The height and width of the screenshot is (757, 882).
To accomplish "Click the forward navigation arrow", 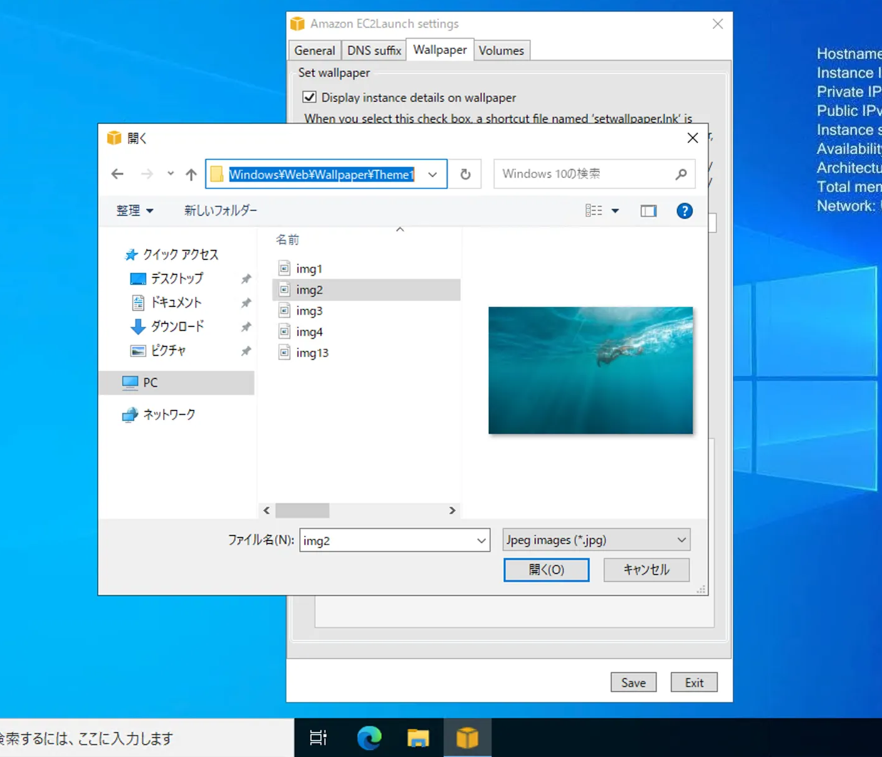I will [147, 174].
